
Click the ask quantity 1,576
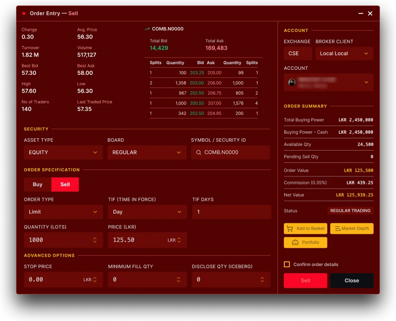[238, 103]
